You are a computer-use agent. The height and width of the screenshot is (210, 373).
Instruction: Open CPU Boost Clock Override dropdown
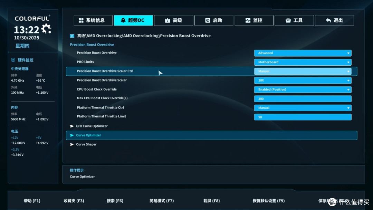pos(303,89)
